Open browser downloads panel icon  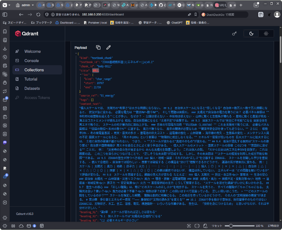[4, 48]
